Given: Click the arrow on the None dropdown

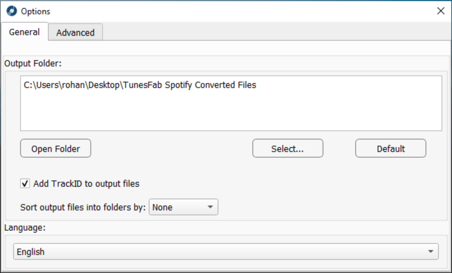Looking at the screenshot, I should pos(210,207).
